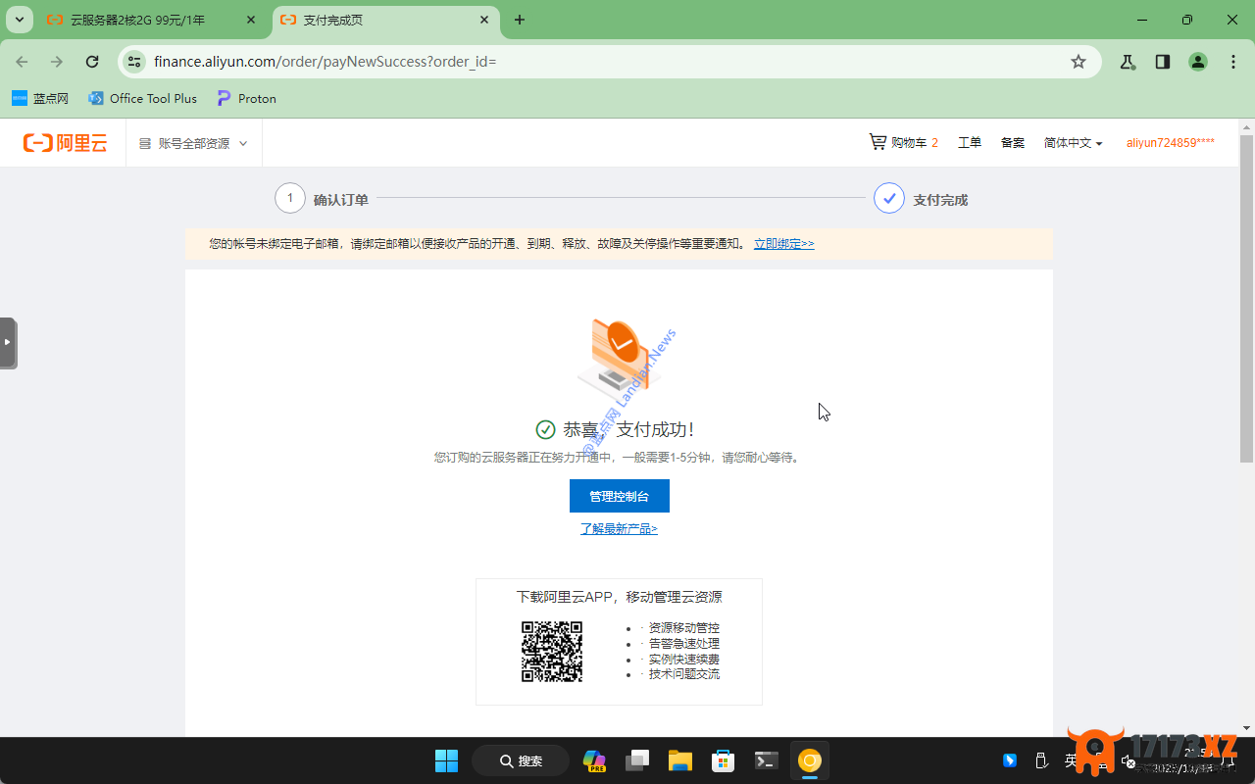Viewport: 1255px width, 784px height.
Task: Open the shopping cart icon
Action: pos(878,142)
